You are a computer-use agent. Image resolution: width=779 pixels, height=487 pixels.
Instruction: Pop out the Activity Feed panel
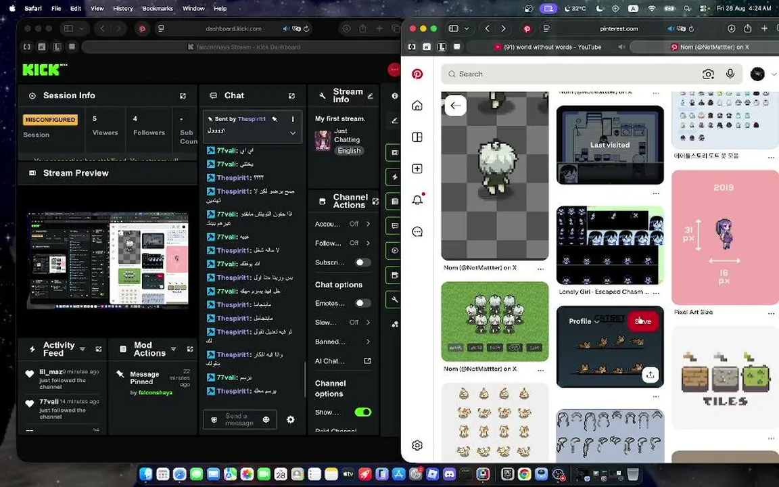pos(98,349)
